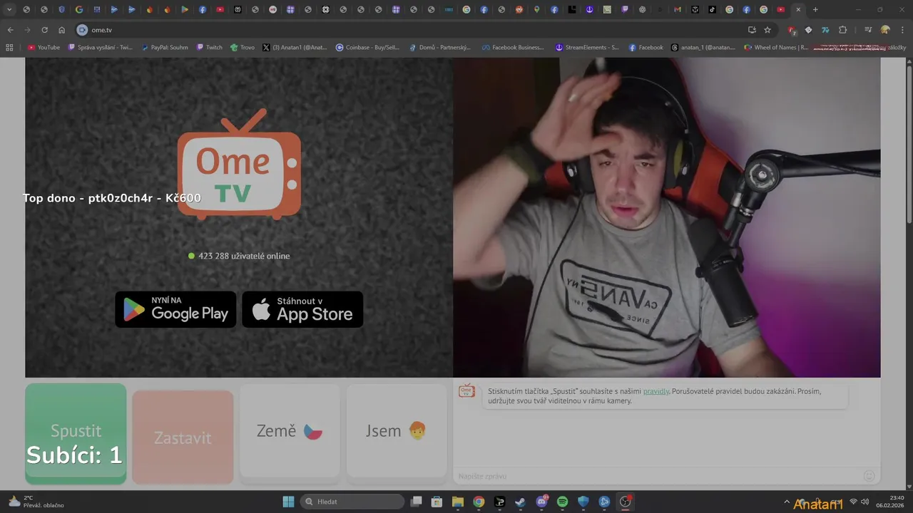The height and width of the screenshot is (513, 913).
Task: Open the browser home page
Action: 62,30
